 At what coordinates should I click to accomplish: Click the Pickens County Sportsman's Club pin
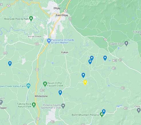click(63, 106)
